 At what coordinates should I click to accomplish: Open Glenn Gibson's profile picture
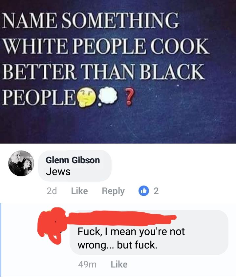(x=21, y=163)
